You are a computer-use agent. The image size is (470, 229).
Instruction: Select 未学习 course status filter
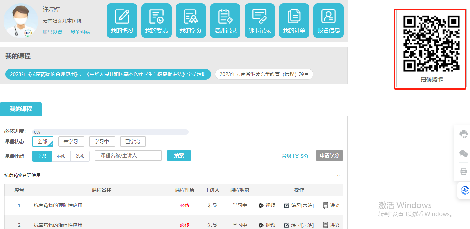71,142
